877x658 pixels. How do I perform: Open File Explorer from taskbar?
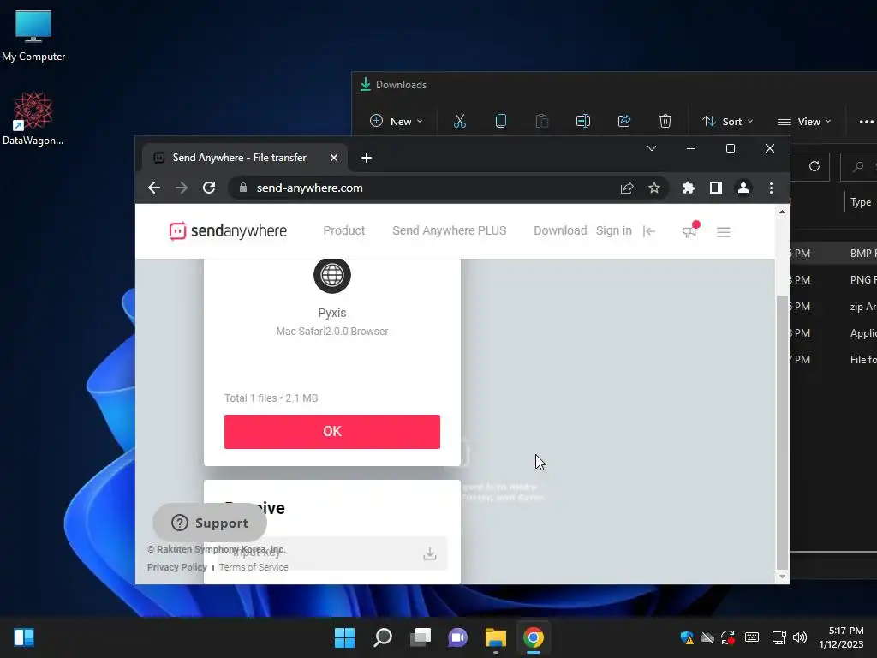(496, 637)
